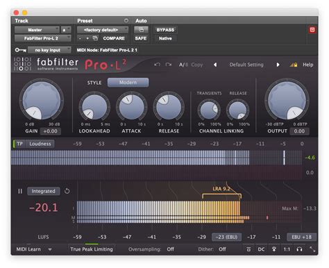Image resolution: width=329 pixels, height=268 pixels.
Task: Toggle True Peak Limiting
Action: coord(92,249)
